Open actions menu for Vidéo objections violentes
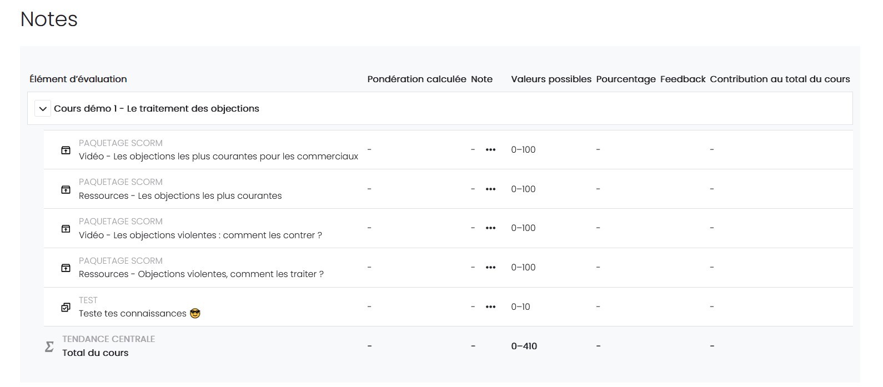The width and height of the screenshot is (883, 387). pos(490,228)
